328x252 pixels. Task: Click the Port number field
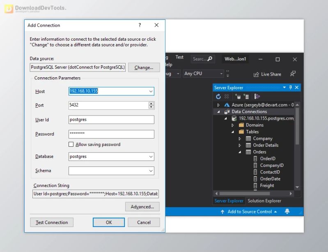click(108, 105)
